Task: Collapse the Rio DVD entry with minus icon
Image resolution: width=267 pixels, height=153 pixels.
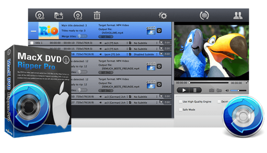Action: pyautogui.click(x=33, y=31)
